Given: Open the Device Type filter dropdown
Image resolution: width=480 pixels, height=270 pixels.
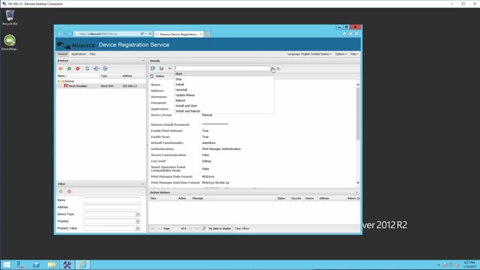Looking at the screenshot, I should tap(138, 214).
